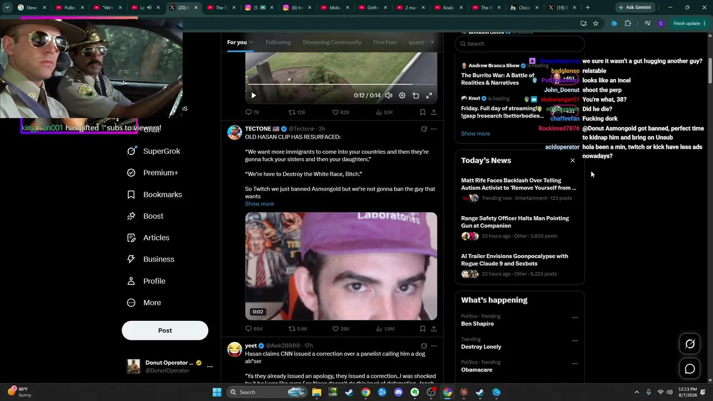Open Boost in the sidebar
Viewport: 713px width, 401px height.
click(x=145, y=216)
